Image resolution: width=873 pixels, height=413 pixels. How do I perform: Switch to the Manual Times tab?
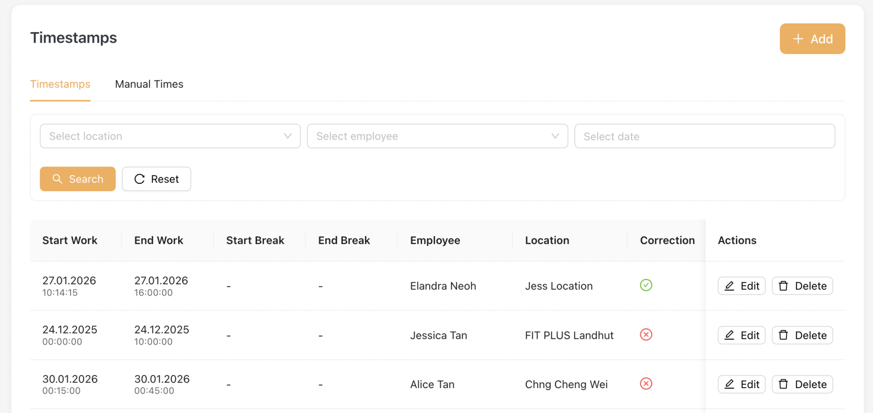click(149, 84)
